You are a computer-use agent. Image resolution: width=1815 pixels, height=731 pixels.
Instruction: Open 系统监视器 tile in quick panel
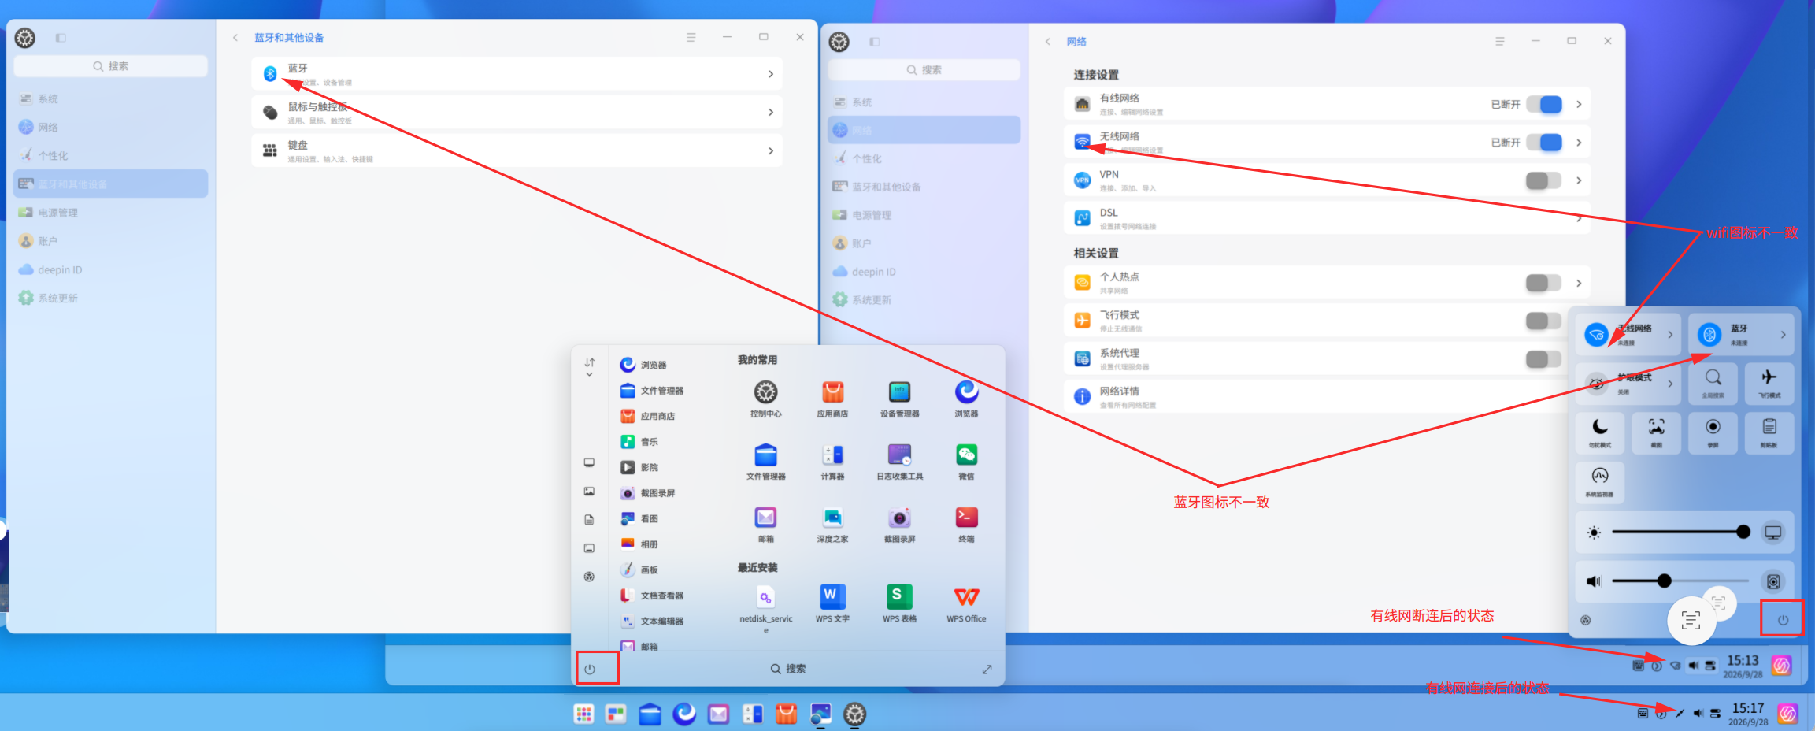(x=1600, y=482)
